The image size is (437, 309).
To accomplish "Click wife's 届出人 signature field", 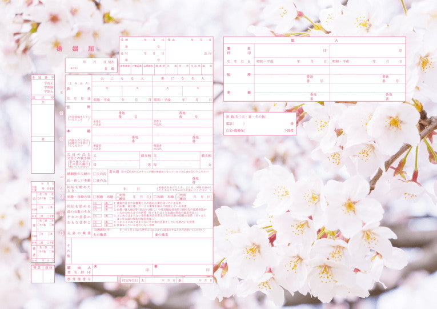I will coord(182,269).
